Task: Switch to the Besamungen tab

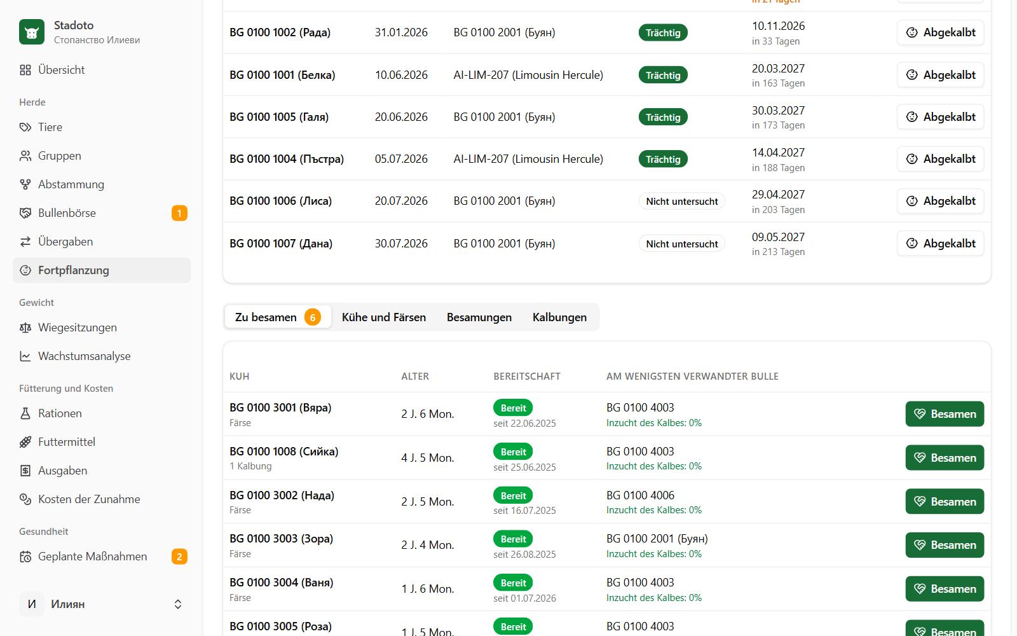Action: [479, 317]
